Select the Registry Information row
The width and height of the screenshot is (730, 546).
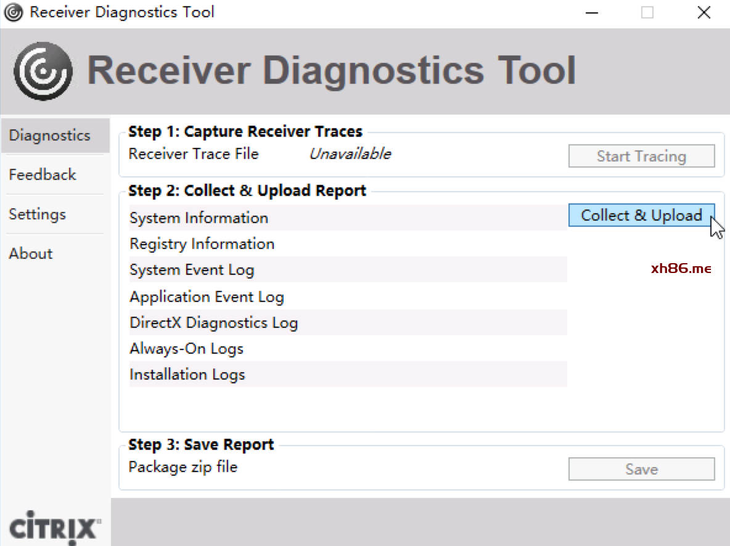(x=348, y=243)
